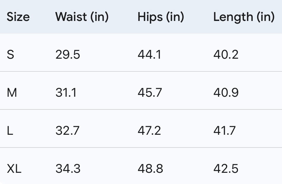Click waist value 34.3
The image size is (282, 184).
pos(68,169)
